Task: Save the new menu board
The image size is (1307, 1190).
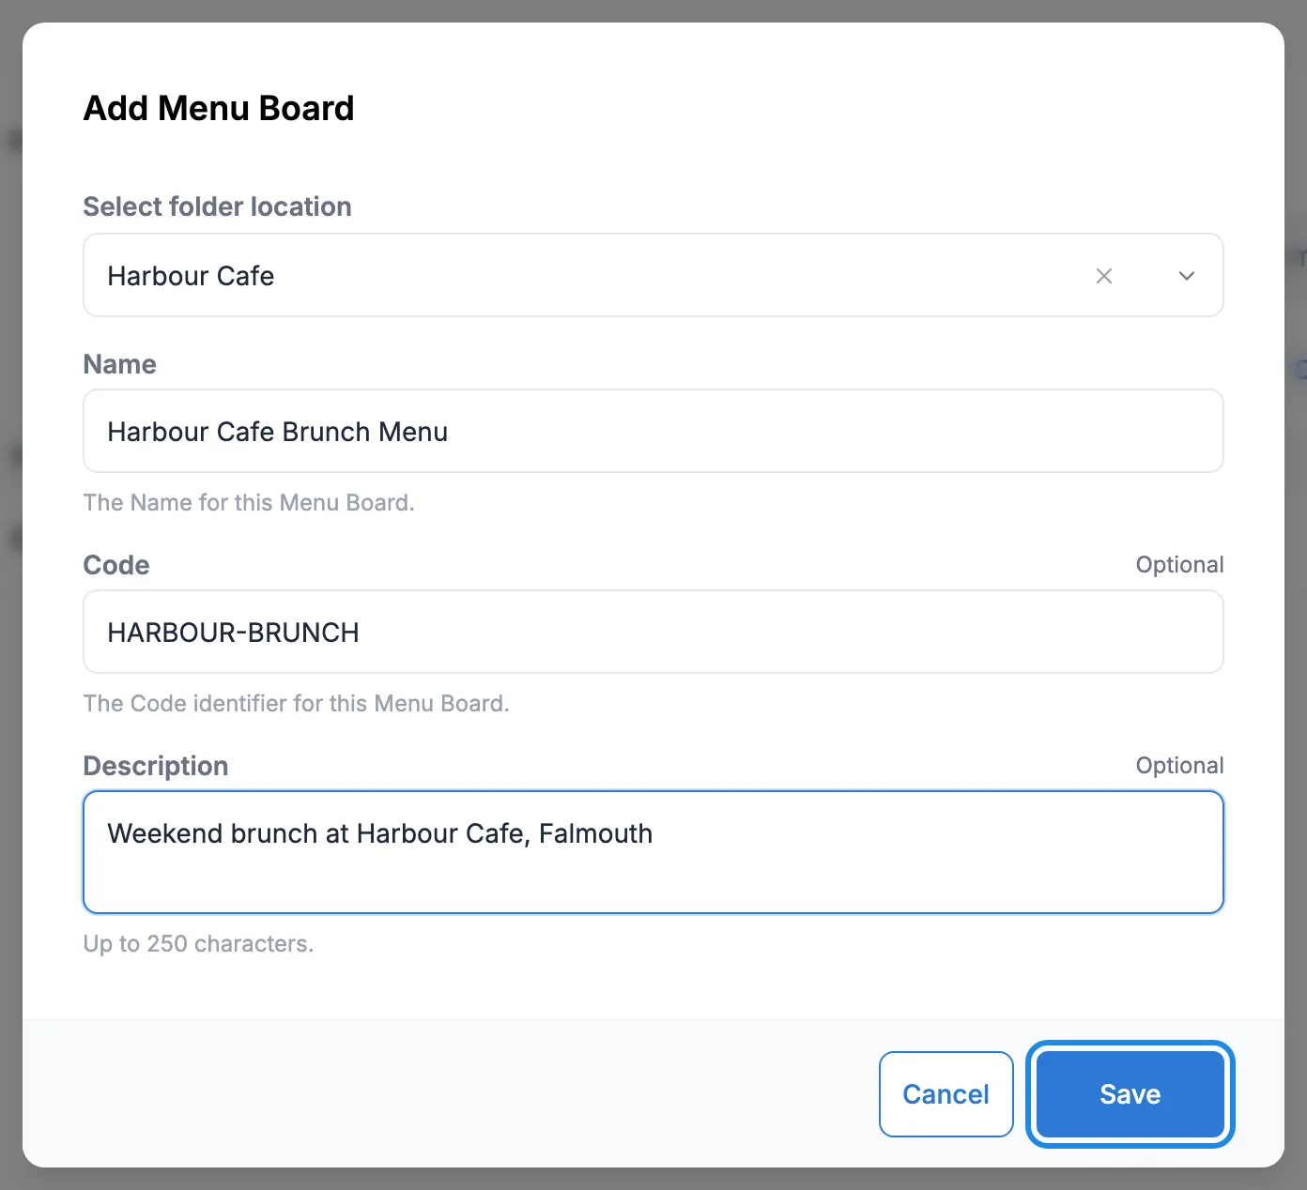Action: 1130,1094
